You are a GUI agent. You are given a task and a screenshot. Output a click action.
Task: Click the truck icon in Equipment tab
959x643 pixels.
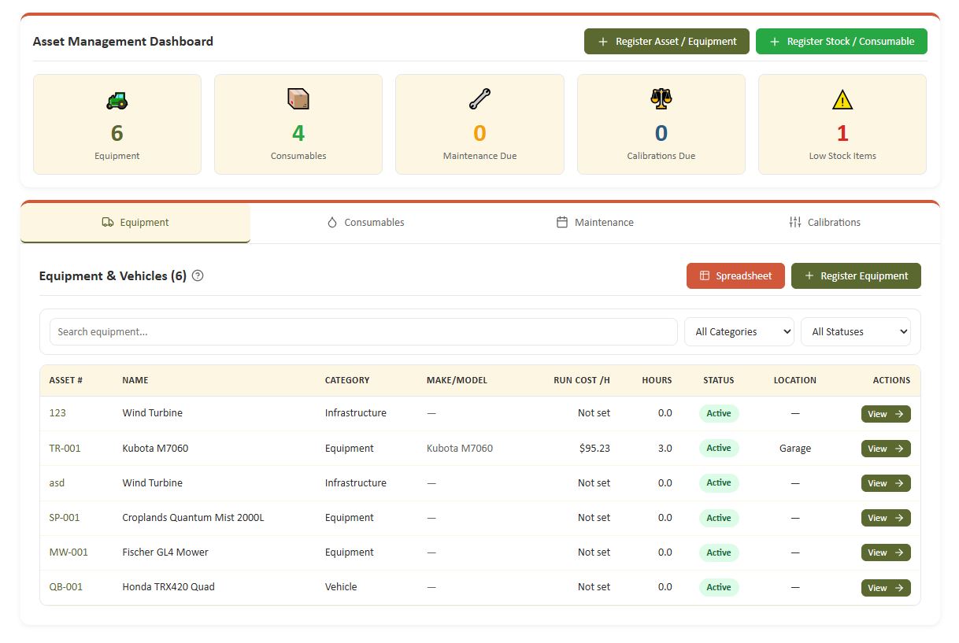pos(108,223)
